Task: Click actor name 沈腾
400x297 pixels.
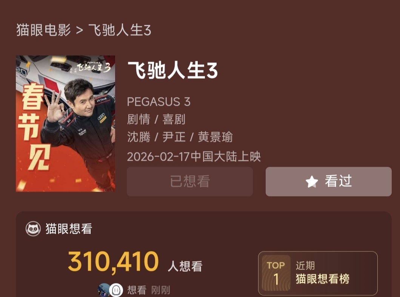Action: click(x=139, y=137)
